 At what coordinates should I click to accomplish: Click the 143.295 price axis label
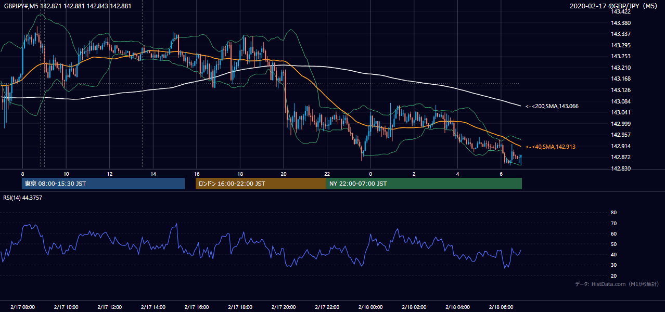620,45
